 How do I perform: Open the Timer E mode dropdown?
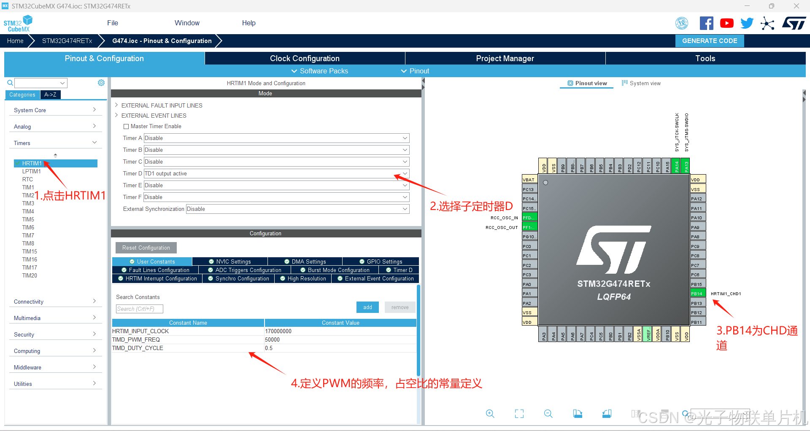point(276,185)
